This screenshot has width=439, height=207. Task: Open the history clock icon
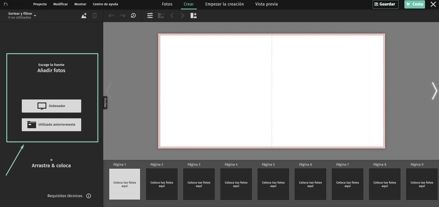(x=133, y=16)
